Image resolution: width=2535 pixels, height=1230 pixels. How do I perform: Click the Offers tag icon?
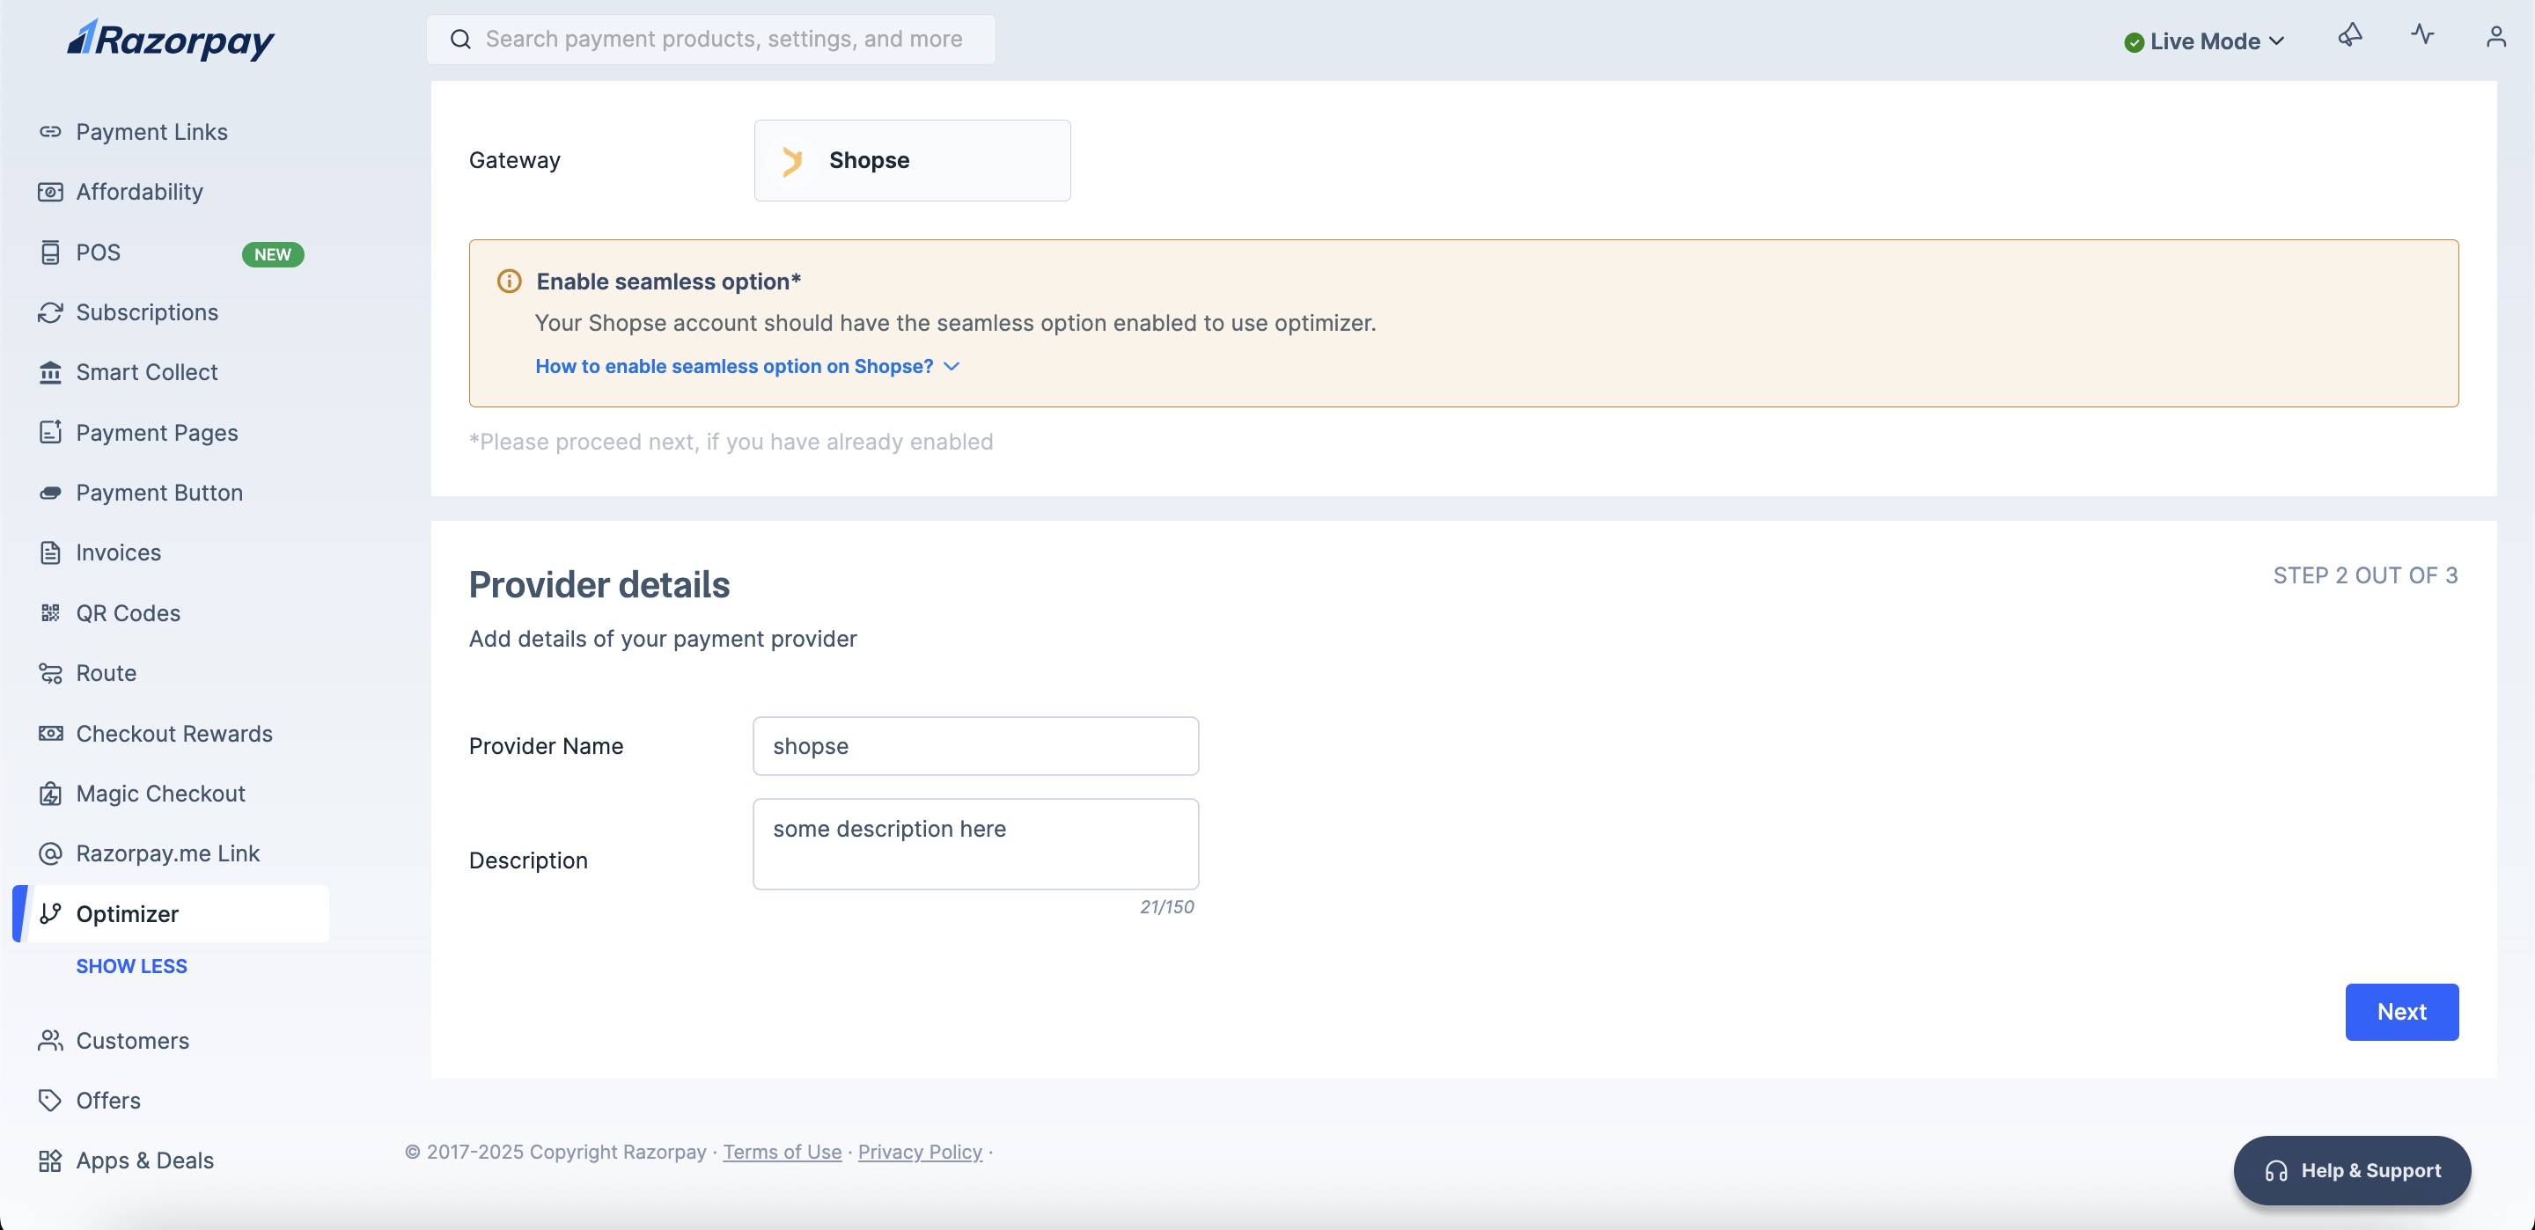tap(50, 1101)
